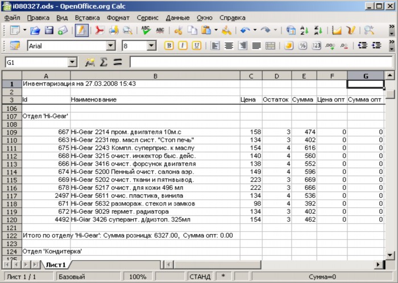Screen dimensions: 398x283
Task: Insert Sum sigma icon
Action: coord(103,63)
